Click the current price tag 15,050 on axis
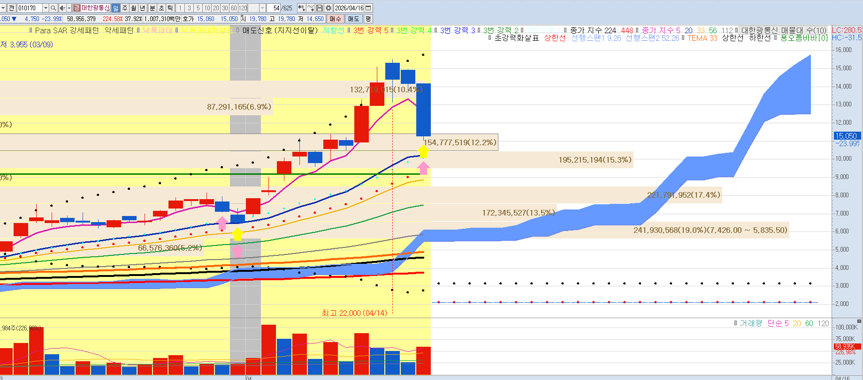863x380 pixels. (846, 136)
